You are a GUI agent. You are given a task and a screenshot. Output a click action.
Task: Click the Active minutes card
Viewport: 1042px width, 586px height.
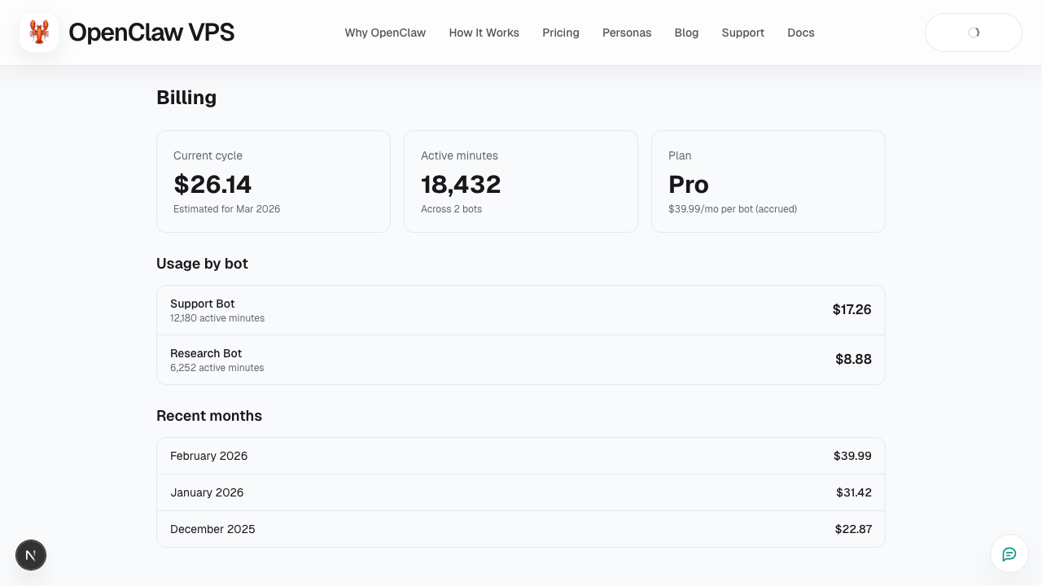pyautogui.click(x=521, y=181)
